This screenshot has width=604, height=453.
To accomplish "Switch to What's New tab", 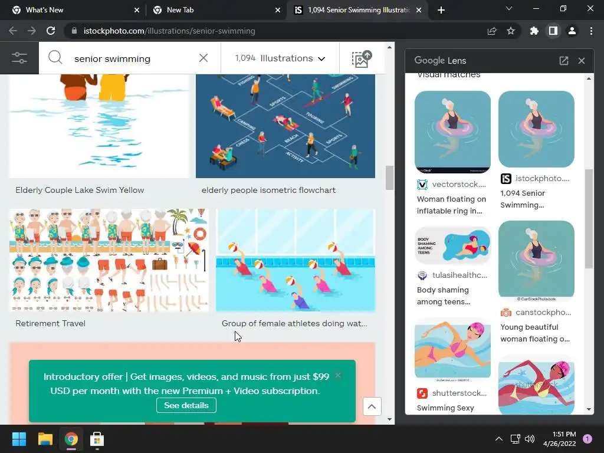I will 73,10.
